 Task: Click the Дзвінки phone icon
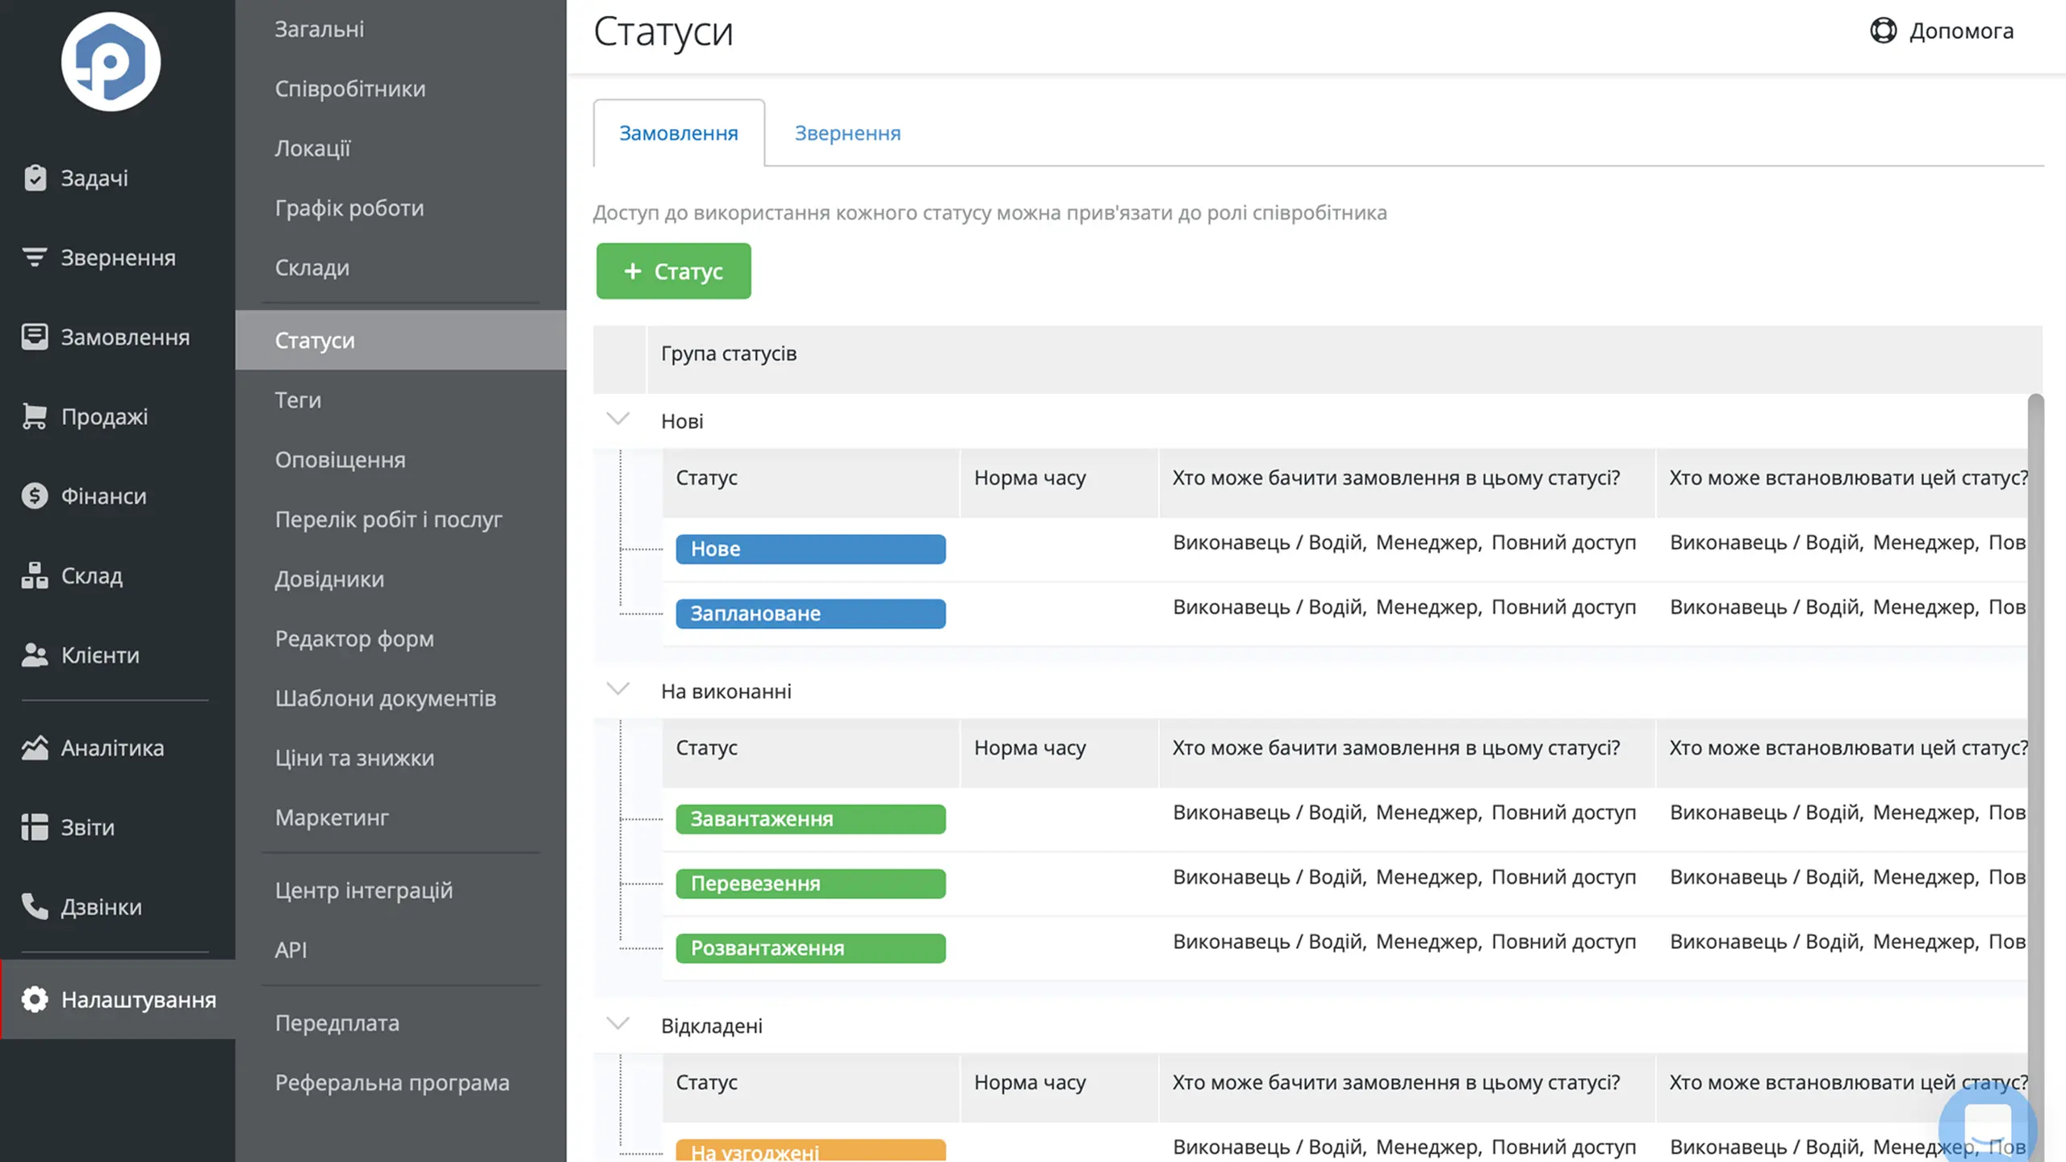(35, 906)
